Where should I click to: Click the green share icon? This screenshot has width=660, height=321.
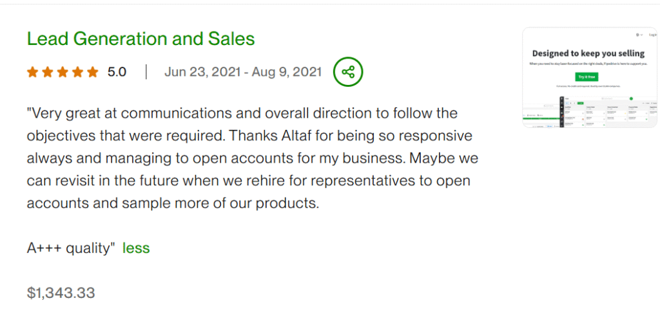[348, 72]
